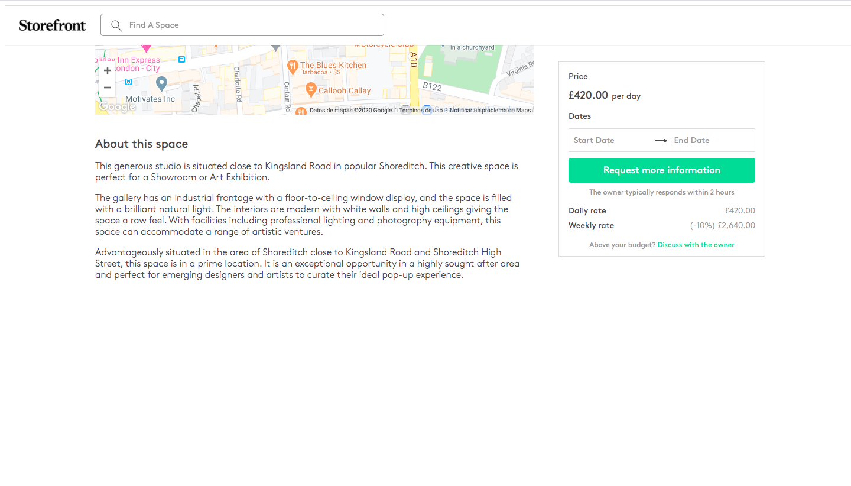Click the Storefront logo

click(52, 25)
